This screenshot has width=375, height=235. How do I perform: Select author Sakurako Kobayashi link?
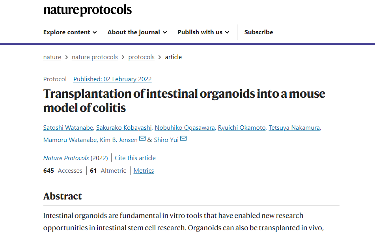(125, 128)
